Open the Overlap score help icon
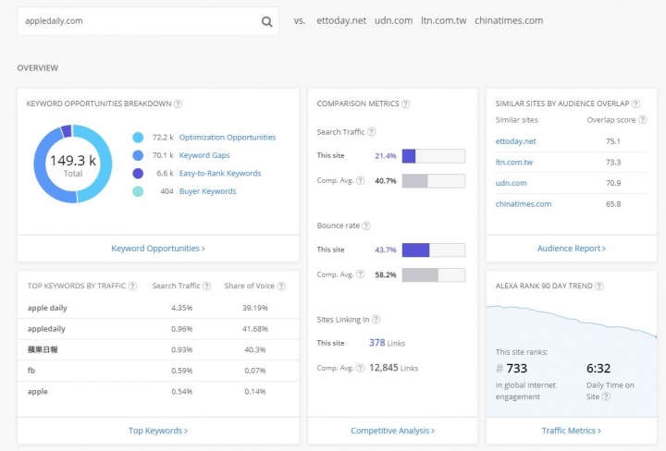The width and height of the screenshot is (666, 451). tap(643, 120)
